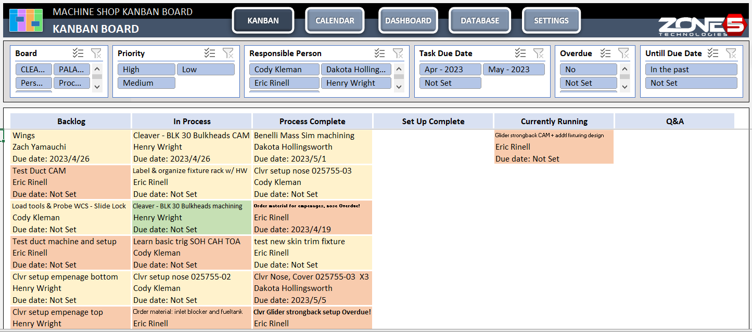Enable multi-select on Responsible Person slicer

click(380, 52)
